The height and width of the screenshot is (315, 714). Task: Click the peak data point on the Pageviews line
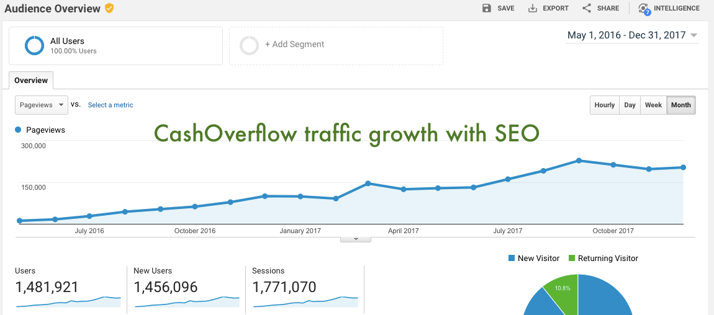[579, 161]
